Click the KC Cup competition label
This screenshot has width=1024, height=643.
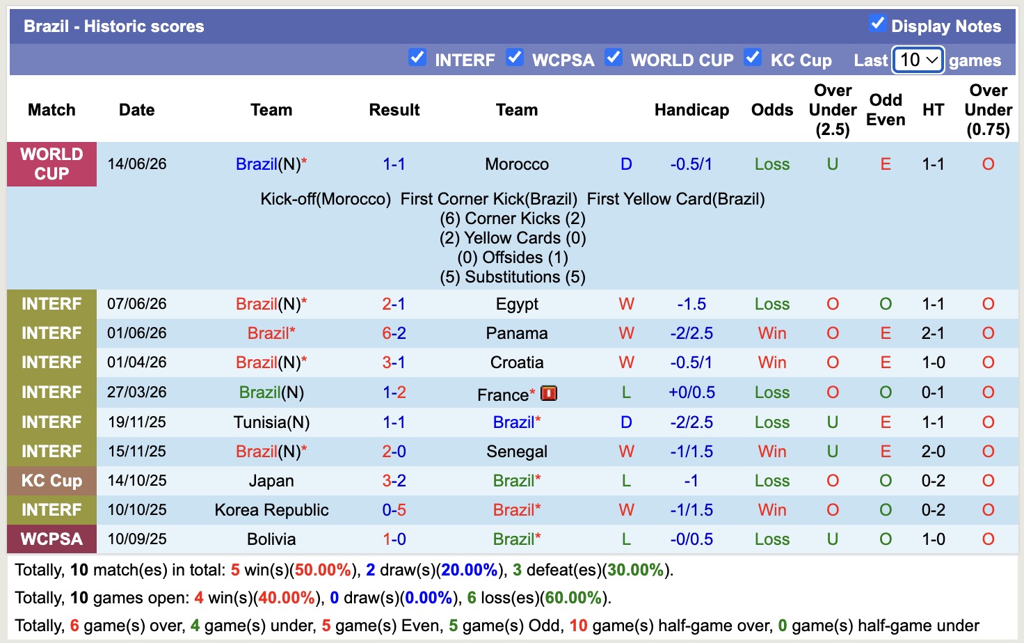point(51,481)
